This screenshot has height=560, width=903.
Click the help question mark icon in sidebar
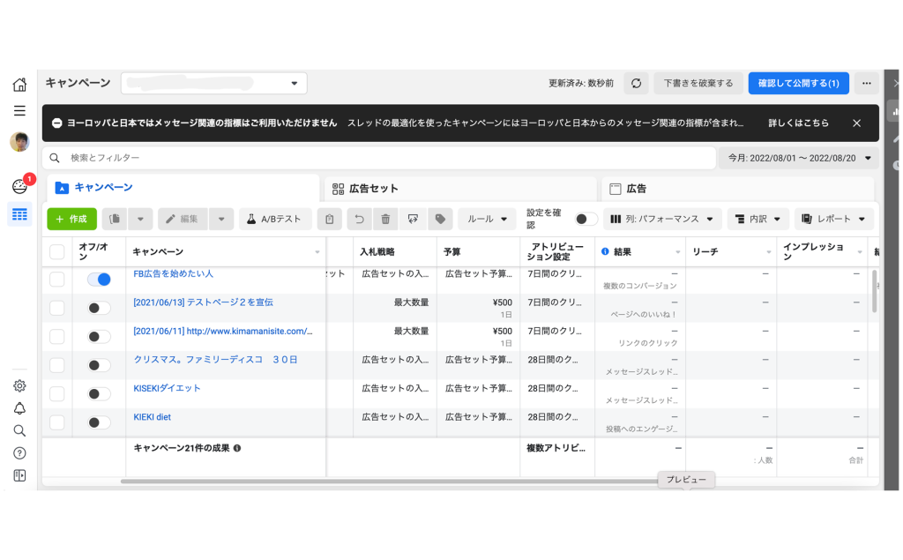click(x=19, y=453)
